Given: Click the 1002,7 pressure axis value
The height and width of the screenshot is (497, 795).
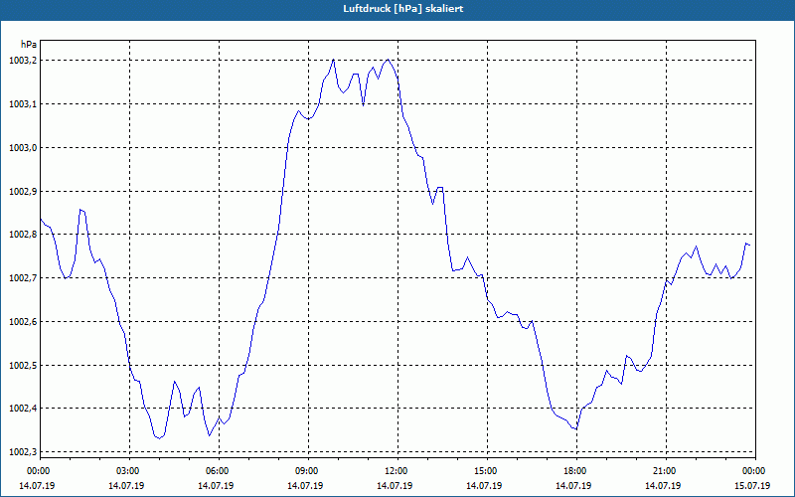Looking at the screenshot, I should pos(23,278).
